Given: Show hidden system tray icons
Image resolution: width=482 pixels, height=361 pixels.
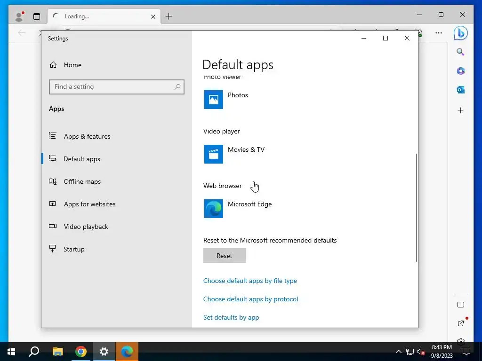Looking at the screenshot, I should 398,352.
